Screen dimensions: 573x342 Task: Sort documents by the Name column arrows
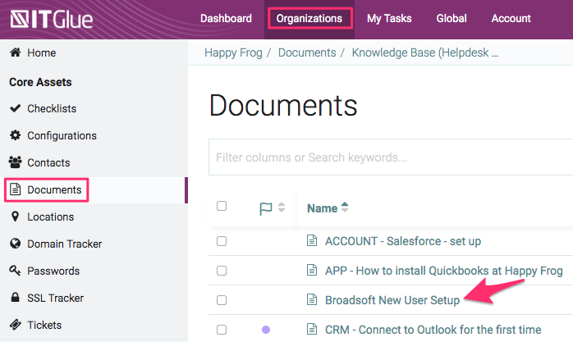coord(345,208)
